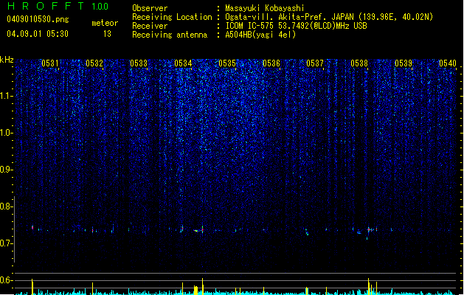Image resolution: width=464 pixels, height=295 pixels.
Task: Click the ICOM IC-575 53.7492 MHz receiver text
Action: click(297, 26)
